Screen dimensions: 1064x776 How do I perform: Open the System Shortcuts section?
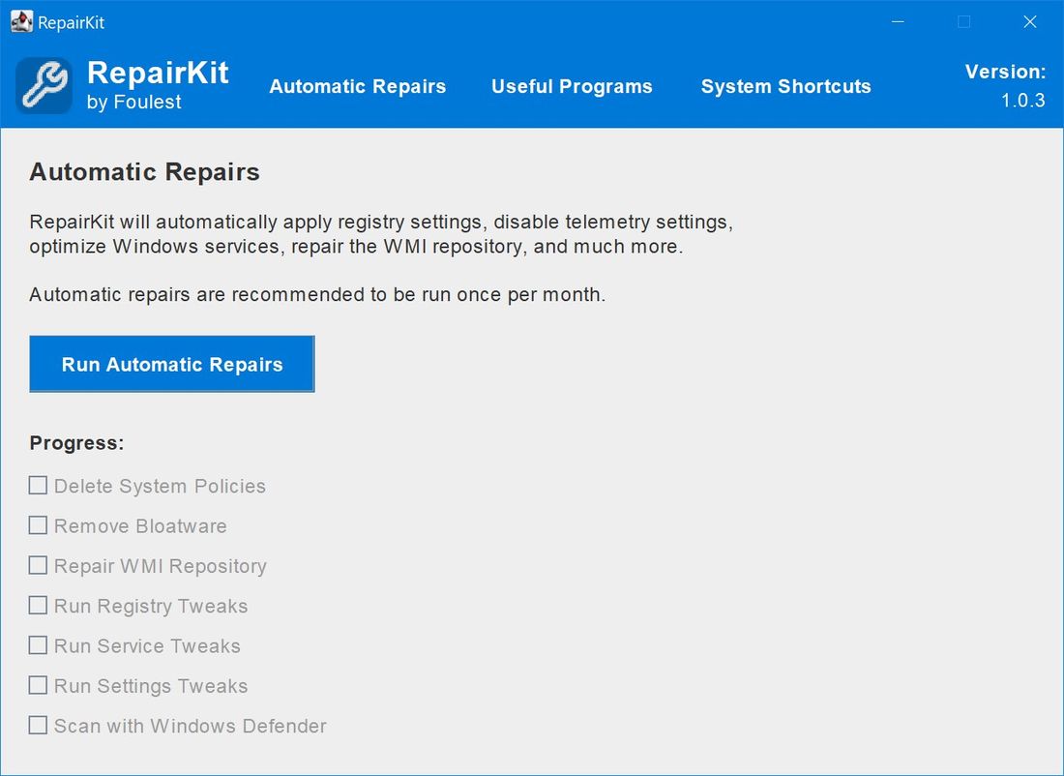click(x=785, y=86)
